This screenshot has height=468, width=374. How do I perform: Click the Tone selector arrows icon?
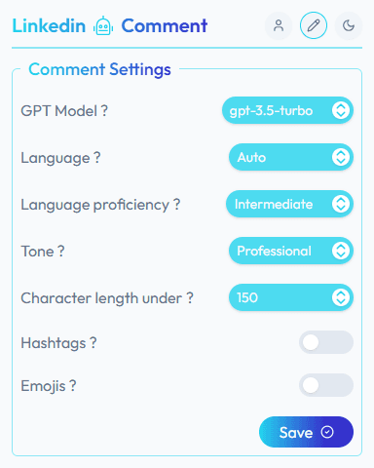pyautogui.click(x=341, y=251)
